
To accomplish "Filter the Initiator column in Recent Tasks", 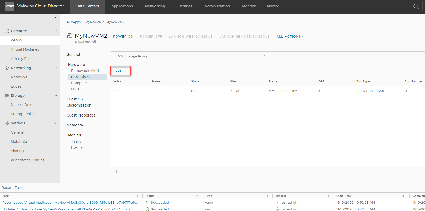I will 329,196.
